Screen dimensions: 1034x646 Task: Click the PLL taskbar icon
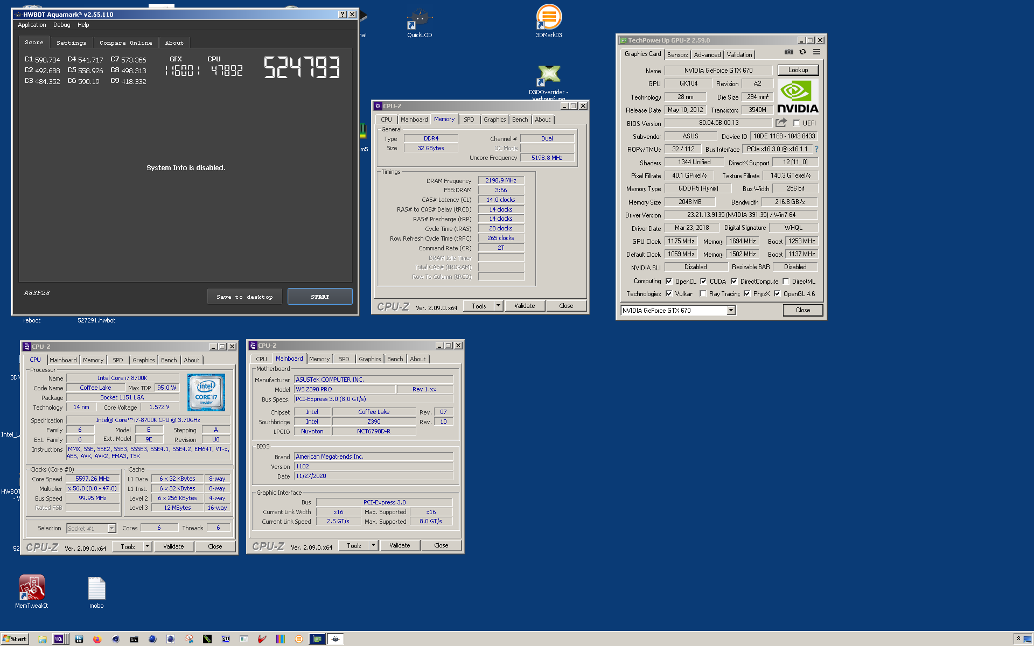click(225, 639)
